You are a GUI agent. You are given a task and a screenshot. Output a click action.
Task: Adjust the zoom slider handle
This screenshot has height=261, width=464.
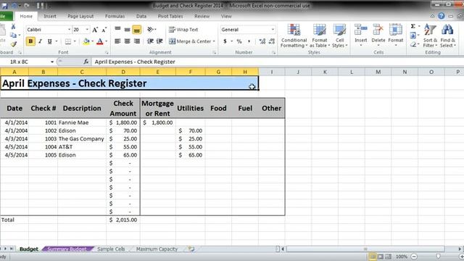(438, 256)
